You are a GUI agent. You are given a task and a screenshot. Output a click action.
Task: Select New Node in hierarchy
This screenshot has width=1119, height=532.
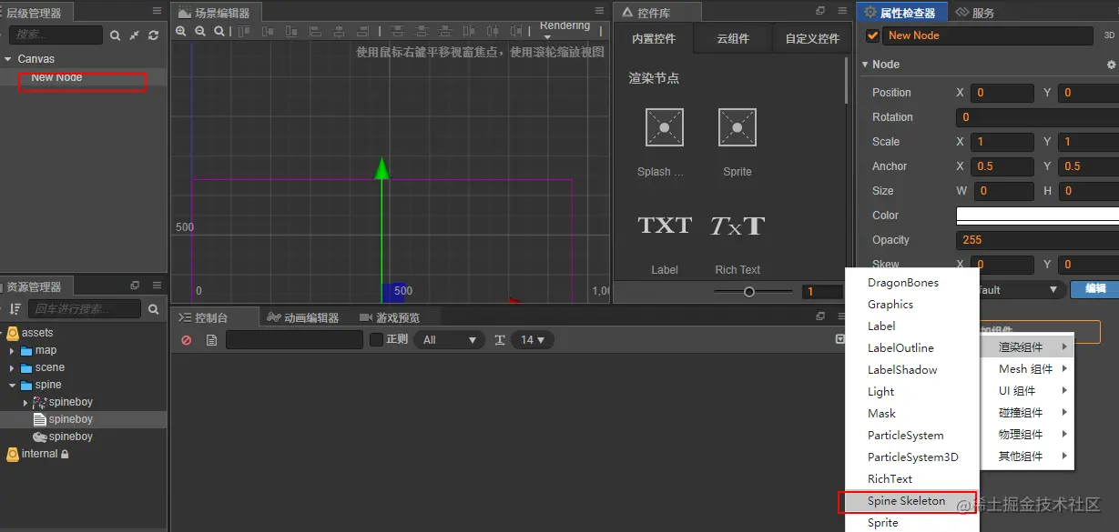pyautogui.click(x=83, y=77)
